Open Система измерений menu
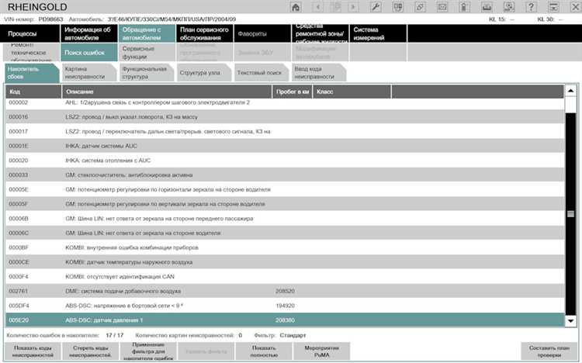 (x=377, y=33)
